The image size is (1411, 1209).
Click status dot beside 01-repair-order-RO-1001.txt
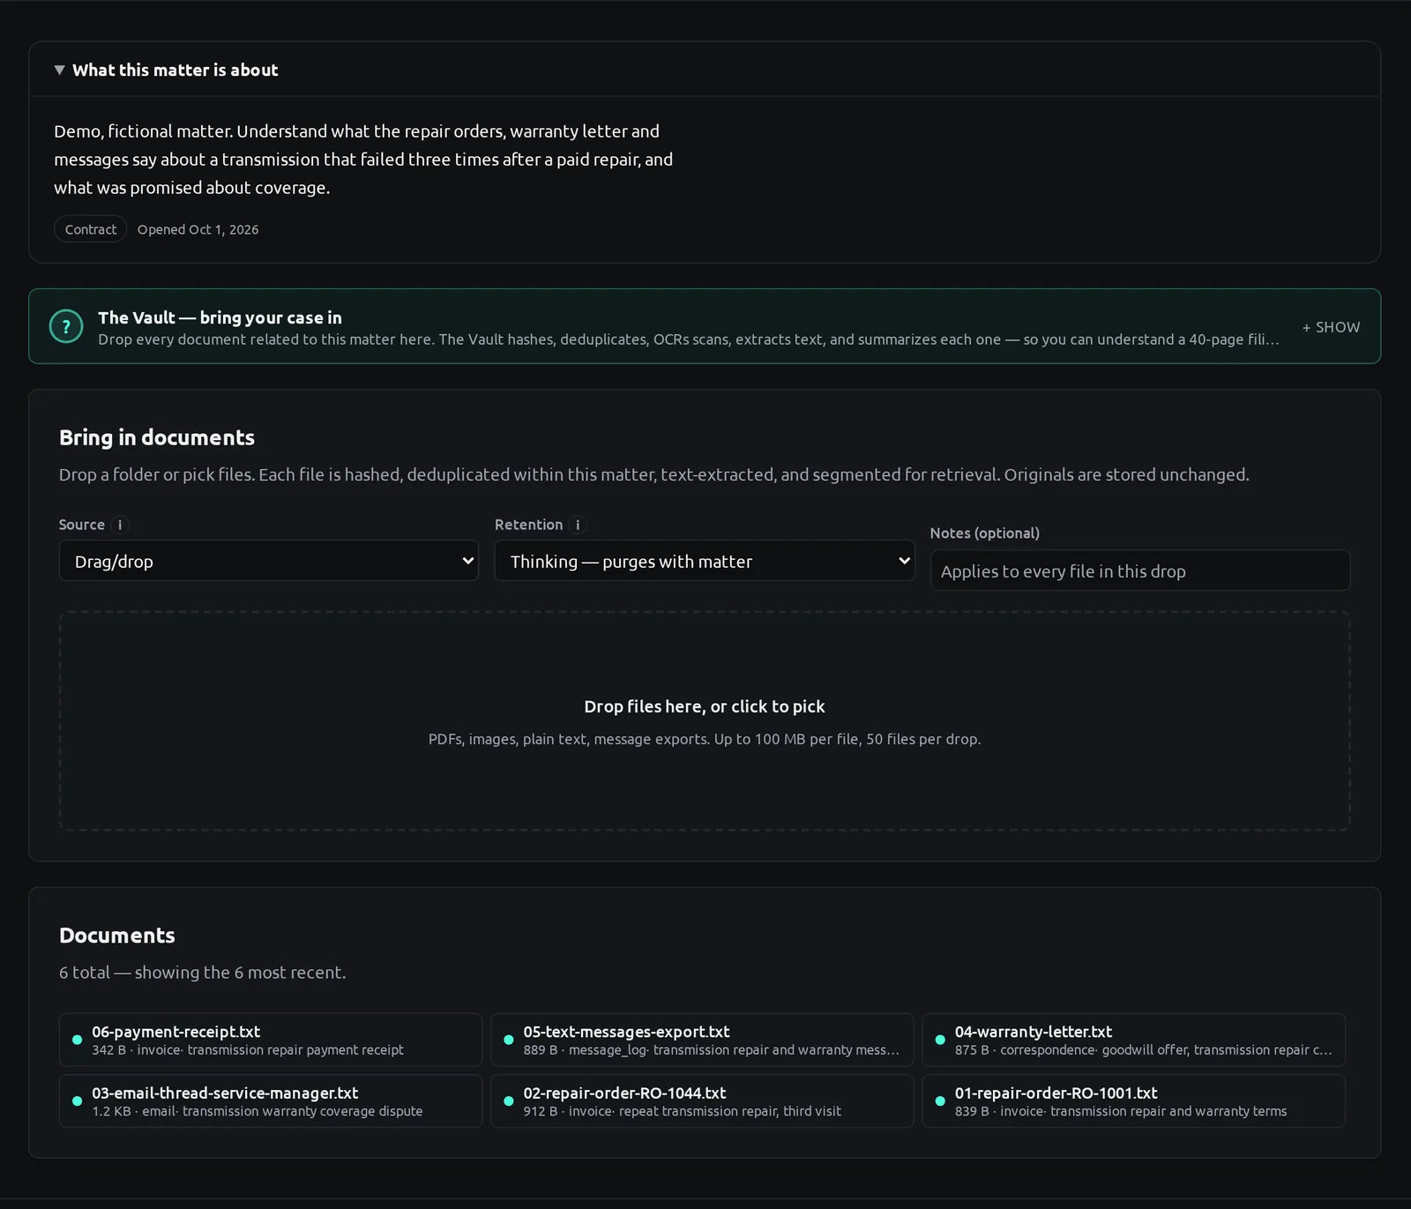pos(940,1101)
